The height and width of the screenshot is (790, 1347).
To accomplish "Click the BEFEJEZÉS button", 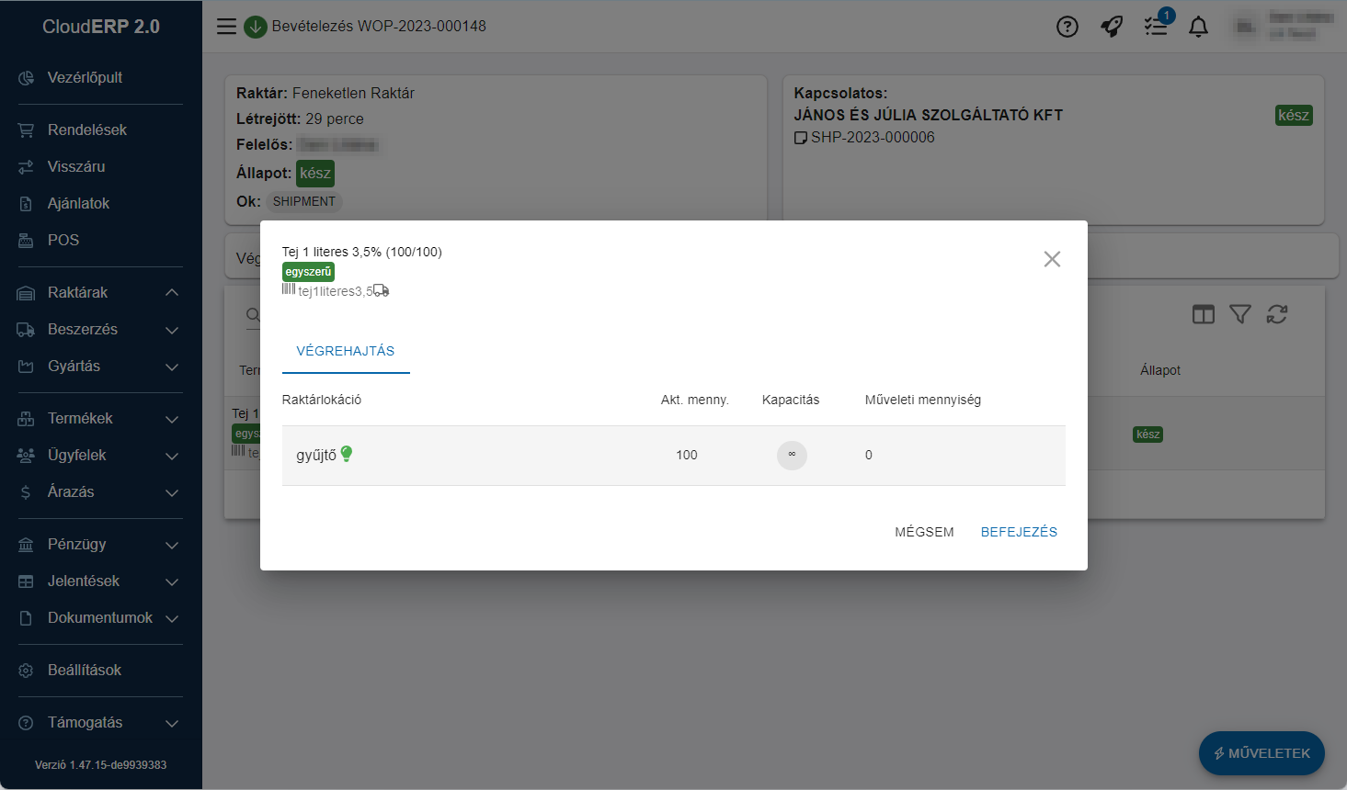I will tap(1019, 532).
